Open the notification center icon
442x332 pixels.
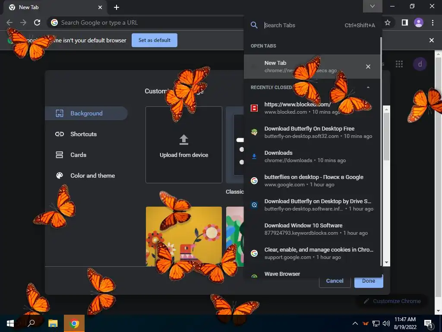tap(429, 324)
